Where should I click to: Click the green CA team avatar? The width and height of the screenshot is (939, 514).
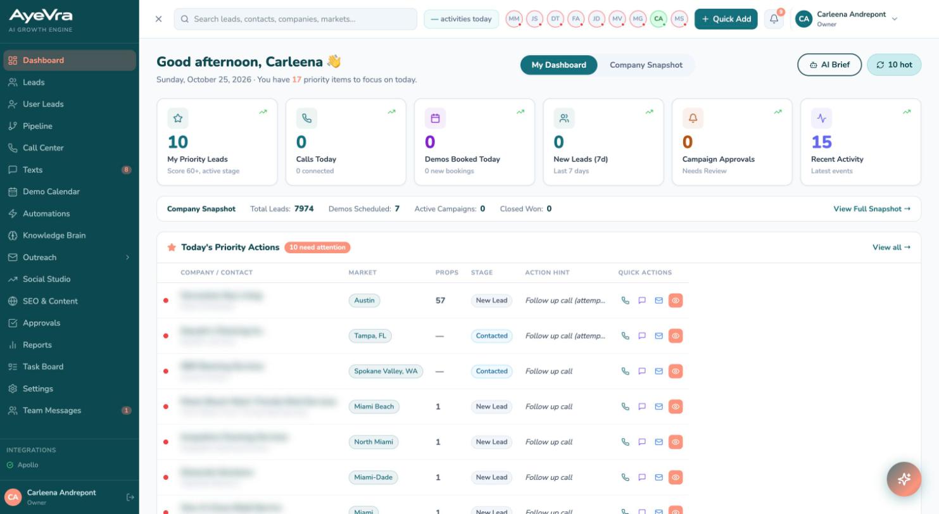(x=659, y=19)
